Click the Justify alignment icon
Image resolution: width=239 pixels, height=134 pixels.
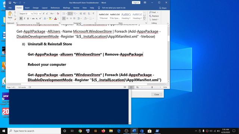(x=74, y=18)
